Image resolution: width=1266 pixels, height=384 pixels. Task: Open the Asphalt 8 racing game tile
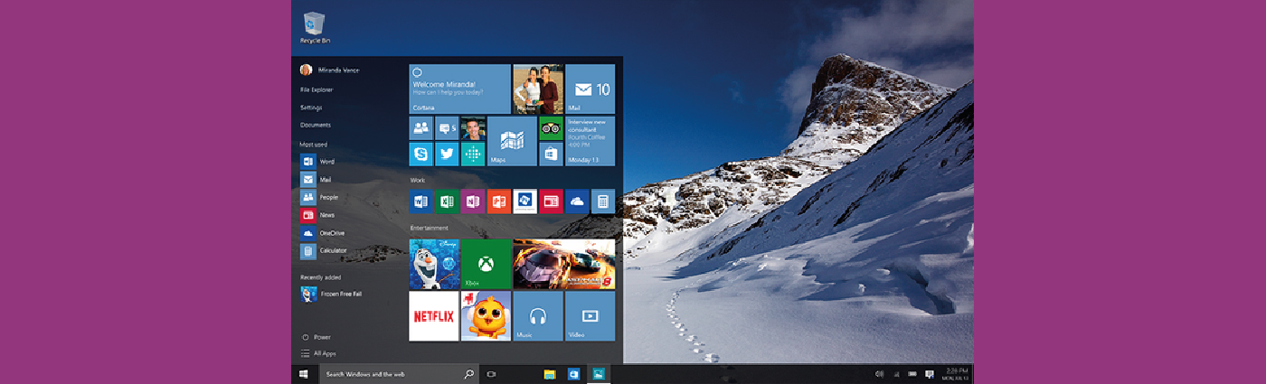click(563, 264)
